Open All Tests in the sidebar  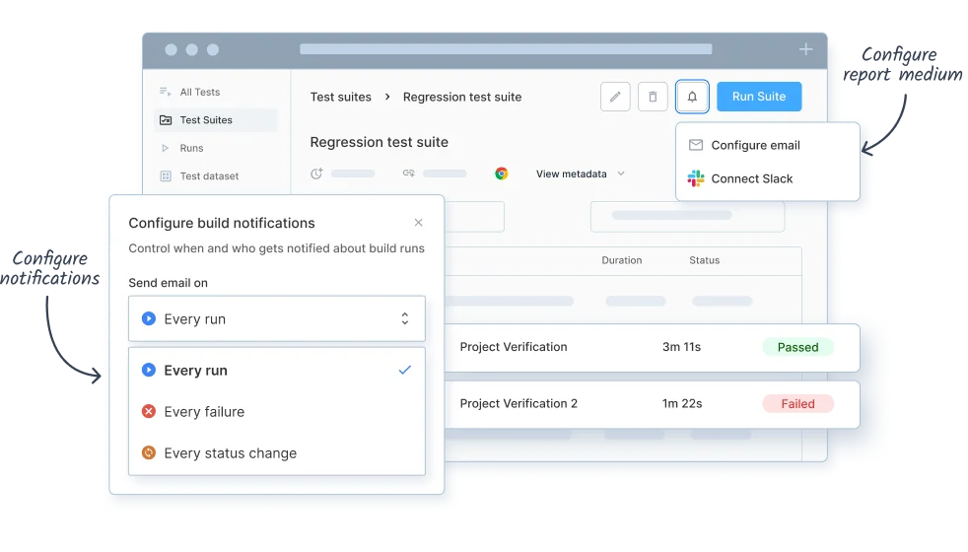tap(200, 92)
